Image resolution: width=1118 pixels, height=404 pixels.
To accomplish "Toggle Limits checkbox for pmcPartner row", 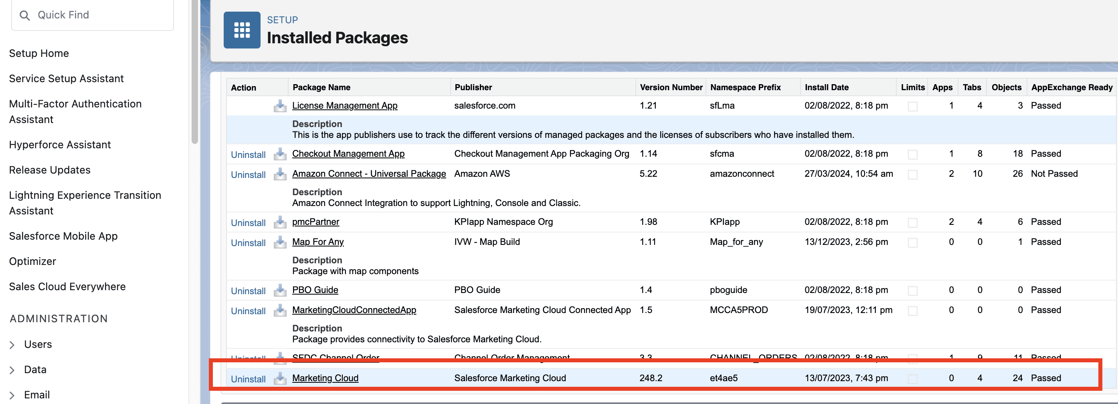I will (x=913, y=222).
